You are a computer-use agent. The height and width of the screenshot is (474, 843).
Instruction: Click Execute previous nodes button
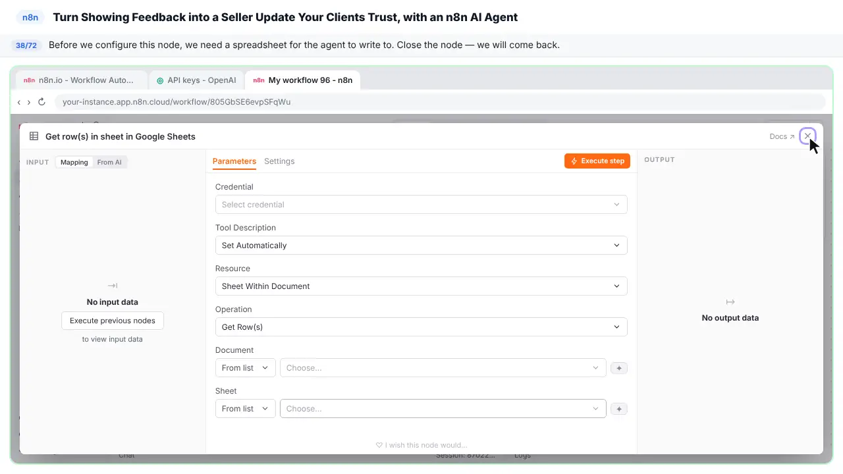(113, 321)
